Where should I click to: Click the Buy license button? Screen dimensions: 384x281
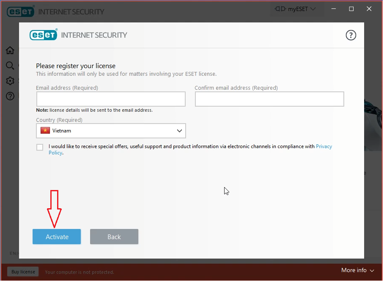coord(23,272)
